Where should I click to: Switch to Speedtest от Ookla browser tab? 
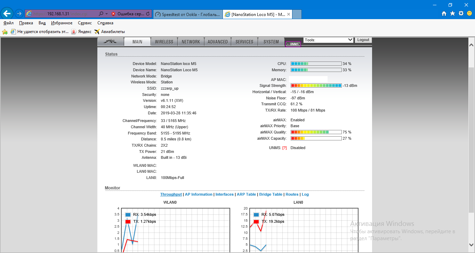(187, 14)
